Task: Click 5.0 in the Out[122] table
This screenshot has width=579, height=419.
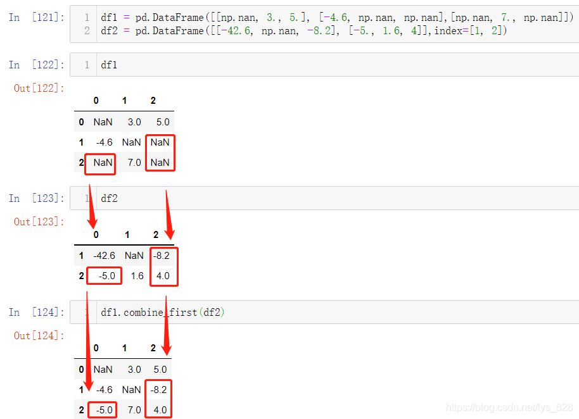Action: click(163, 122)
